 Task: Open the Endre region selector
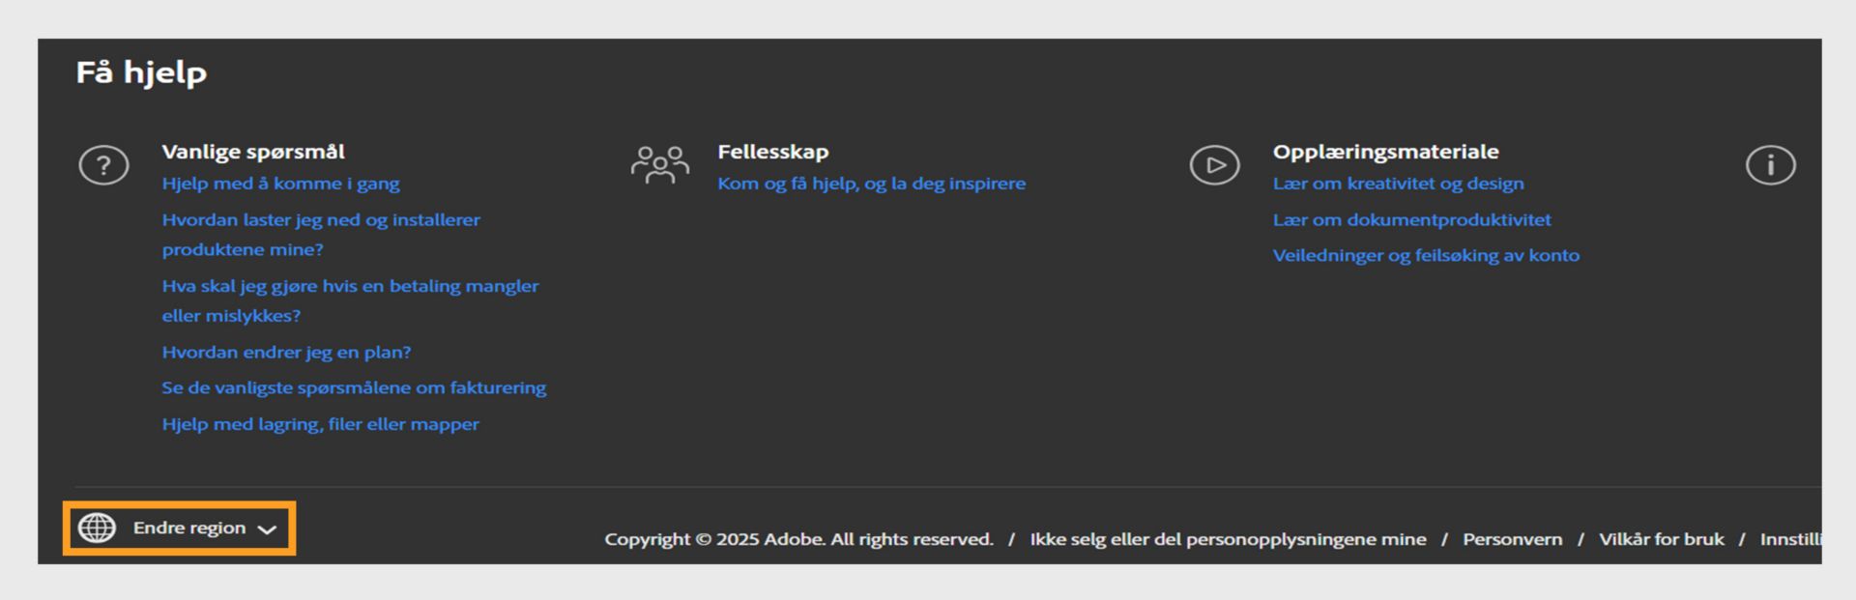click(x=189, y=528)
